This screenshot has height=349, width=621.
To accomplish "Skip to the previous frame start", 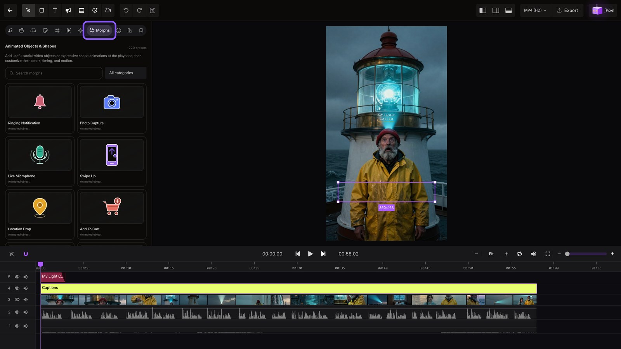I will coord(298,254).
